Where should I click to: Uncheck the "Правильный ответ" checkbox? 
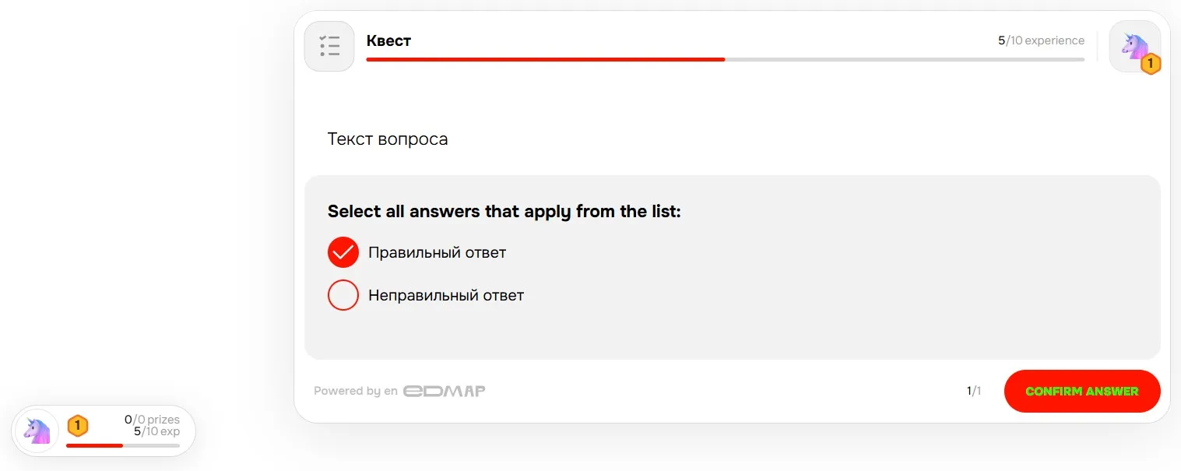(343, 252)
